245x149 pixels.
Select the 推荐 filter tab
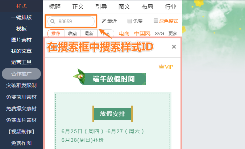click(56, 33)
